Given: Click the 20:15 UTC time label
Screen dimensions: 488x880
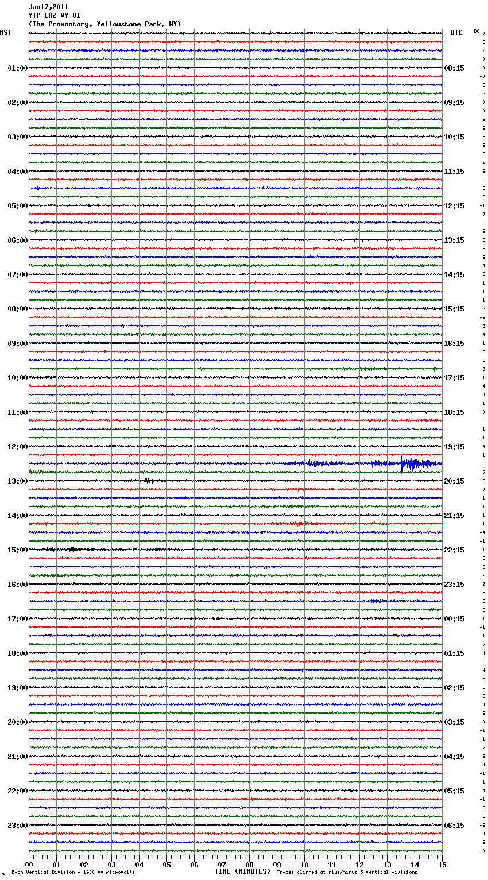Looking at the screenshot, I should pyautogui.click(x=454, y=481).
